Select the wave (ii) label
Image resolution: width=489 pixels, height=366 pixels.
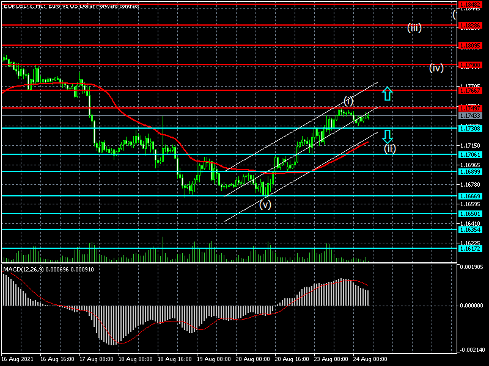pyautogui.click(x=389, y=148)
